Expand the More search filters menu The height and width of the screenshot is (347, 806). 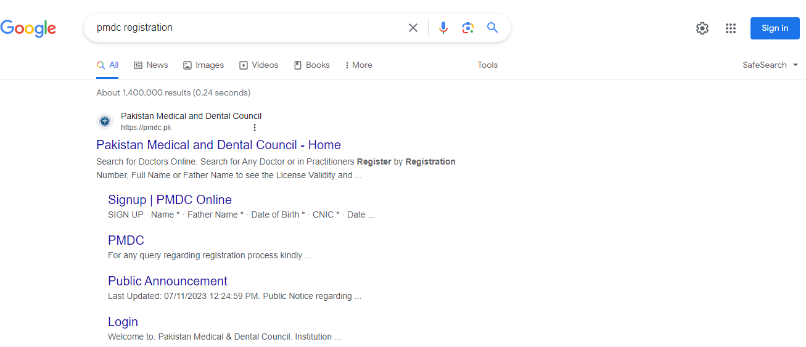358,65
